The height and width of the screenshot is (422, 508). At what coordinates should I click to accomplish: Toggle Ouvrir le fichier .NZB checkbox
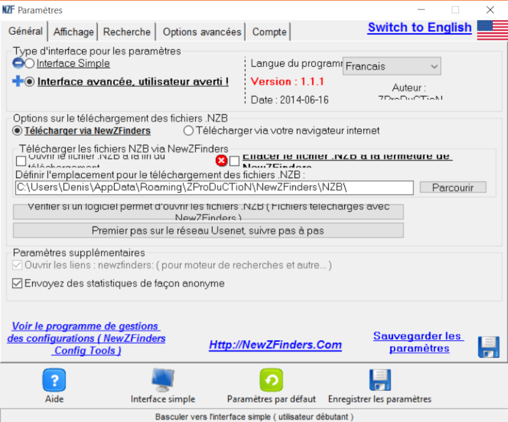pos(21,161)
